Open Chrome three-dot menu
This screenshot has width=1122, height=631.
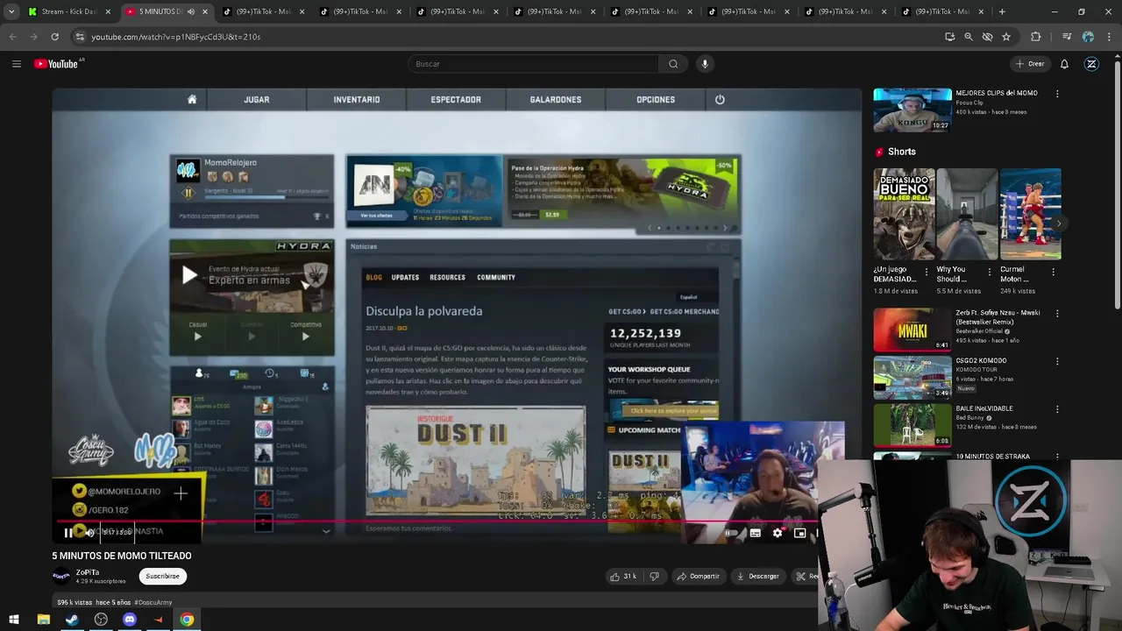[1110, 37]
